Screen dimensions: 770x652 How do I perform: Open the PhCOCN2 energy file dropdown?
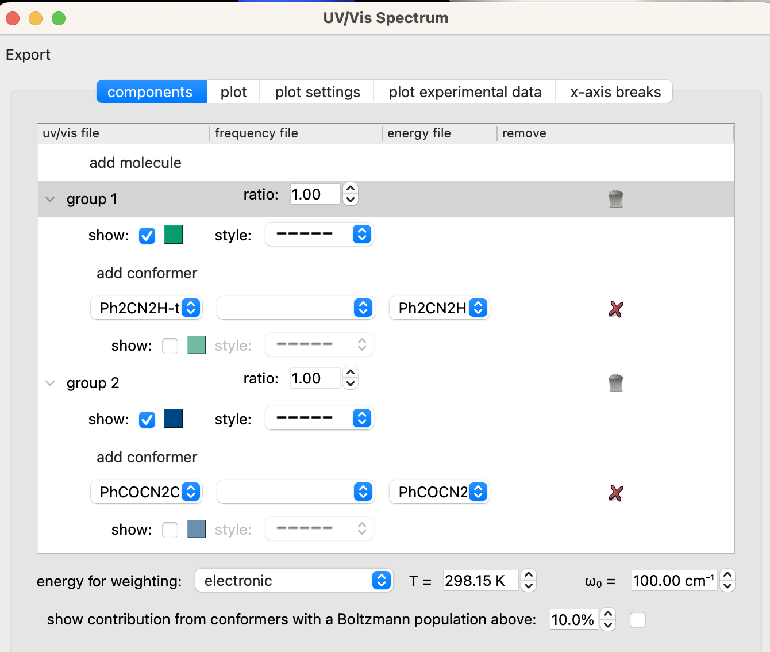tap(440, 492)
